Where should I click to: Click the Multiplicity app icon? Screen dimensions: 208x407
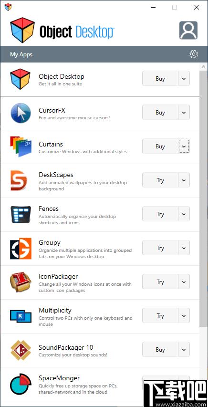pyautogui.click(x=21, y=316)
